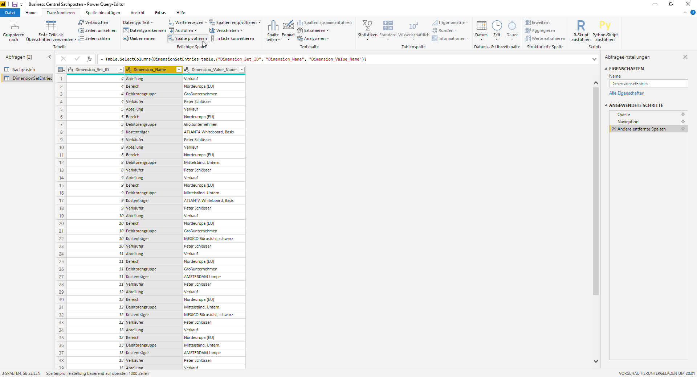Screen dimensions: 697x377
Task: Open the Alle Eigenschaften link
Action: (627, 93)
